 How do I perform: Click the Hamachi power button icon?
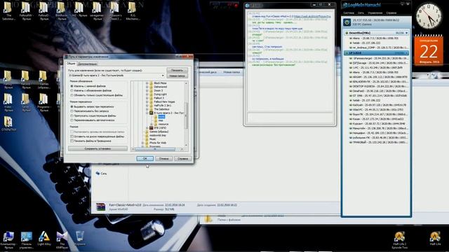(347, 22)
